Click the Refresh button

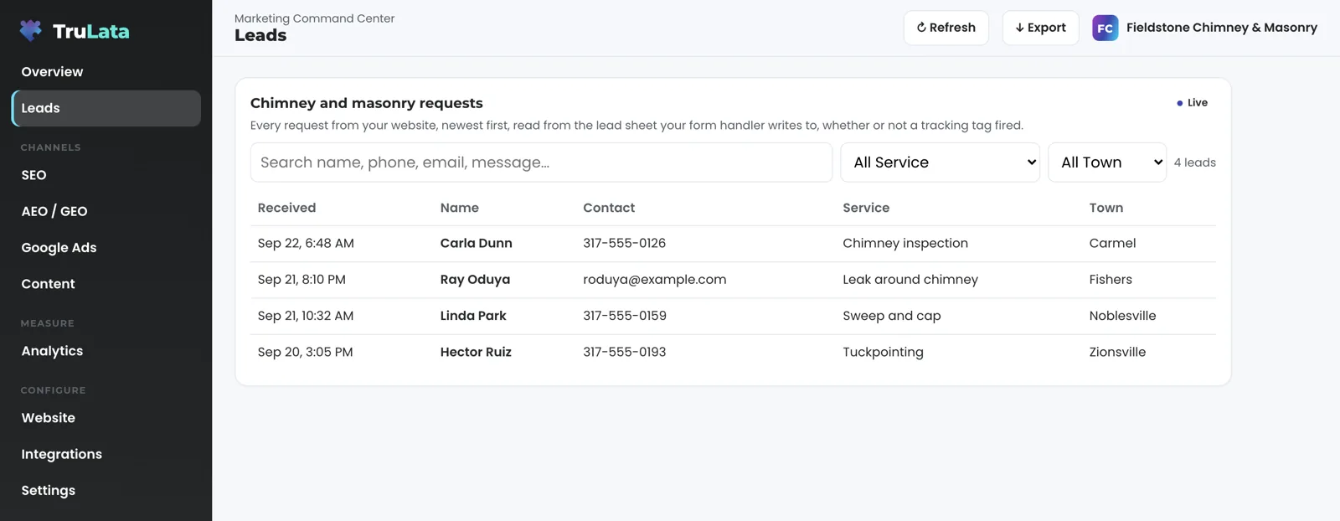946,28
